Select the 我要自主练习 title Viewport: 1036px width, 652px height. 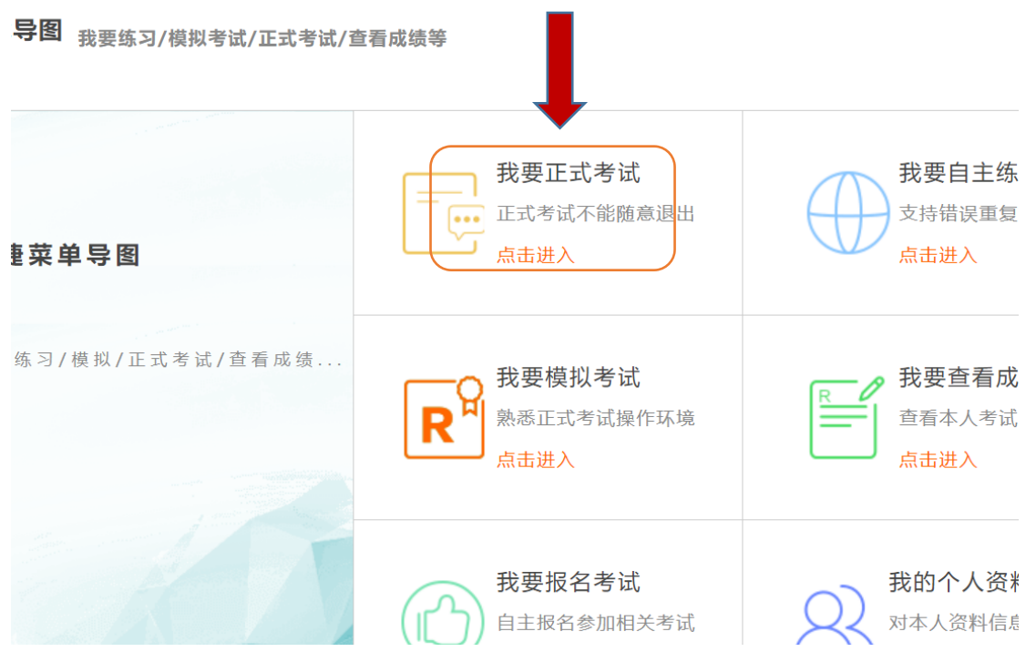pyautogui.click(x=958, y=173)
